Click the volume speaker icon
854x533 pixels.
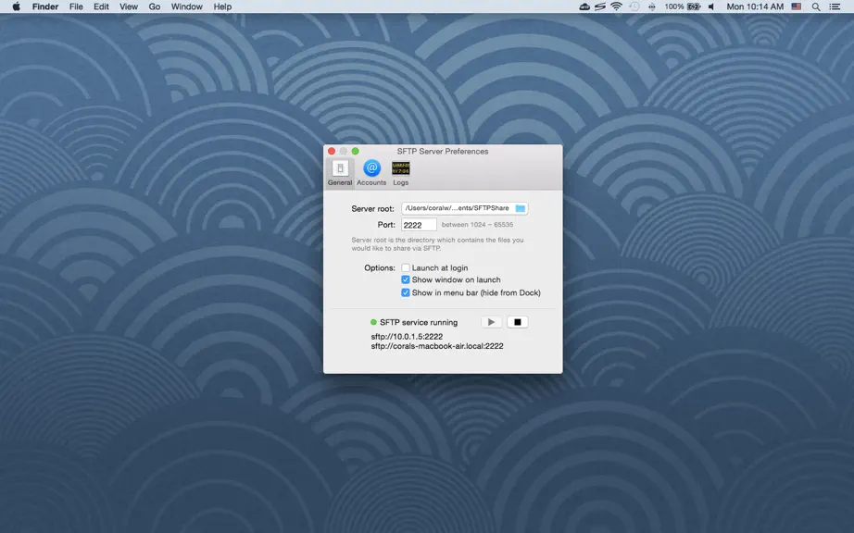point(711,6)
